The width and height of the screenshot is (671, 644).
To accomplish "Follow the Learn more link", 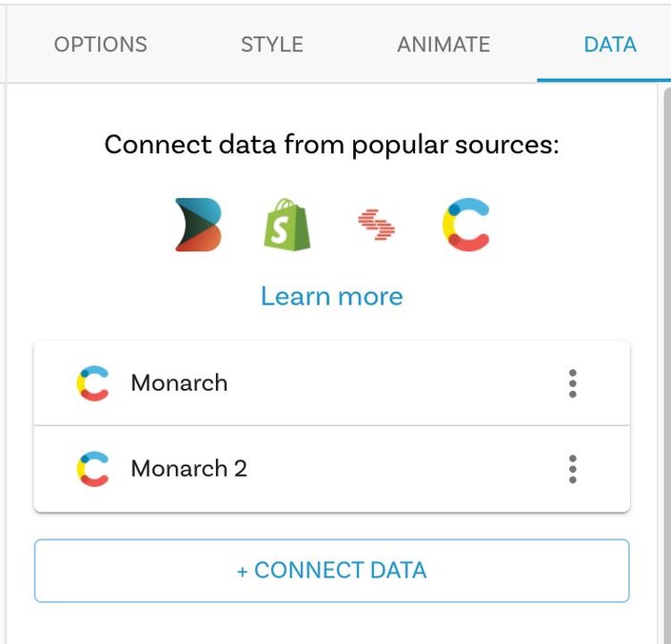I will pyautogui.click(x=332, y=297).
